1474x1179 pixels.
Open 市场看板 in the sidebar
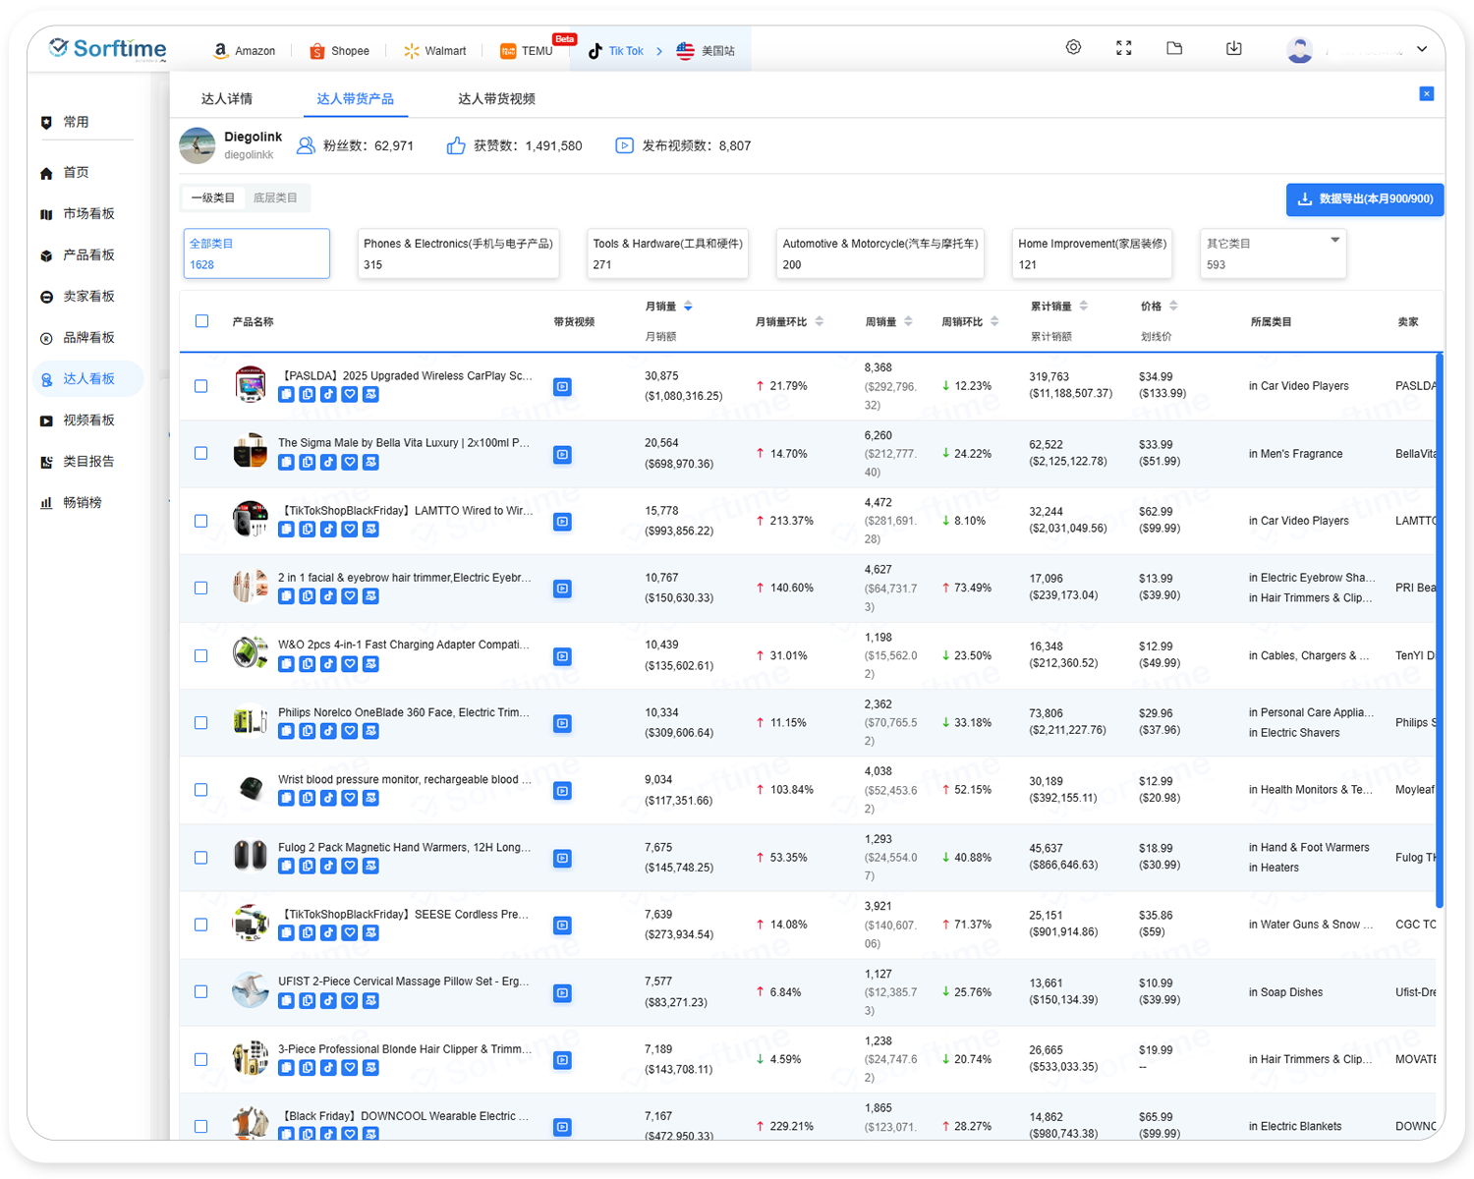(x=88, y=214)
